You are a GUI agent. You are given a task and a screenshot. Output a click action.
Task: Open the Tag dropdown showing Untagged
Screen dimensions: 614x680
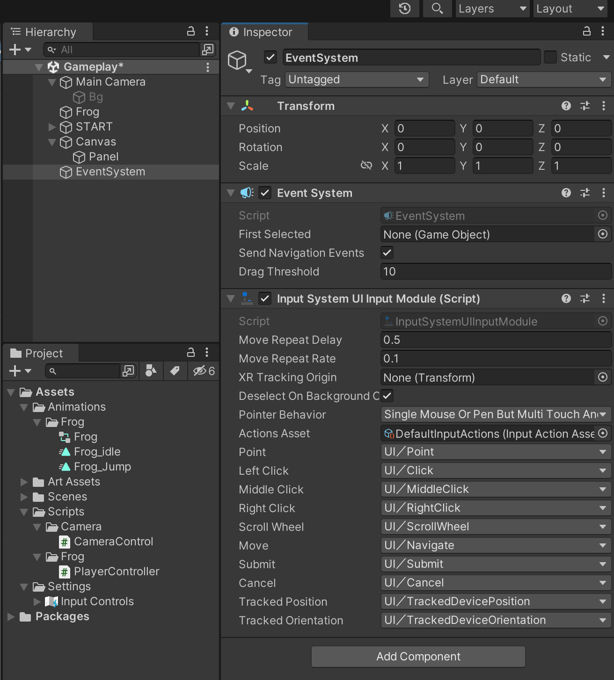point(357,80)
